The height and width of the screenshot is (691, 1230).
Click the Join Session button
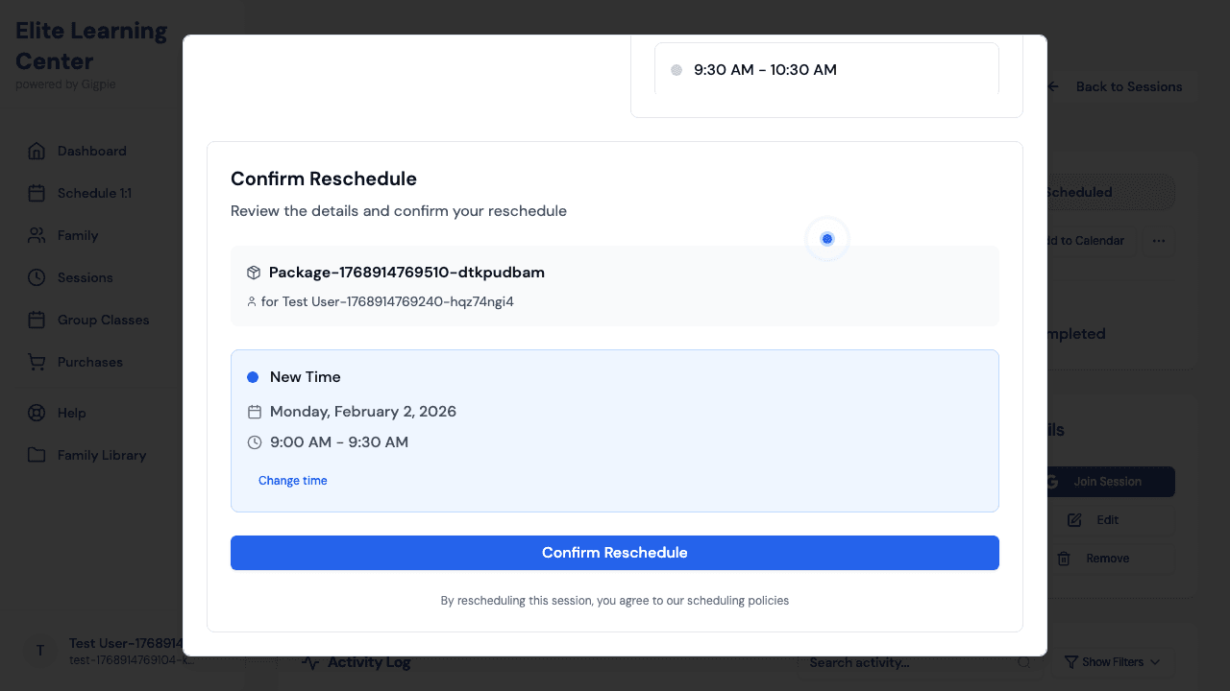click(x=1106, y=481)
